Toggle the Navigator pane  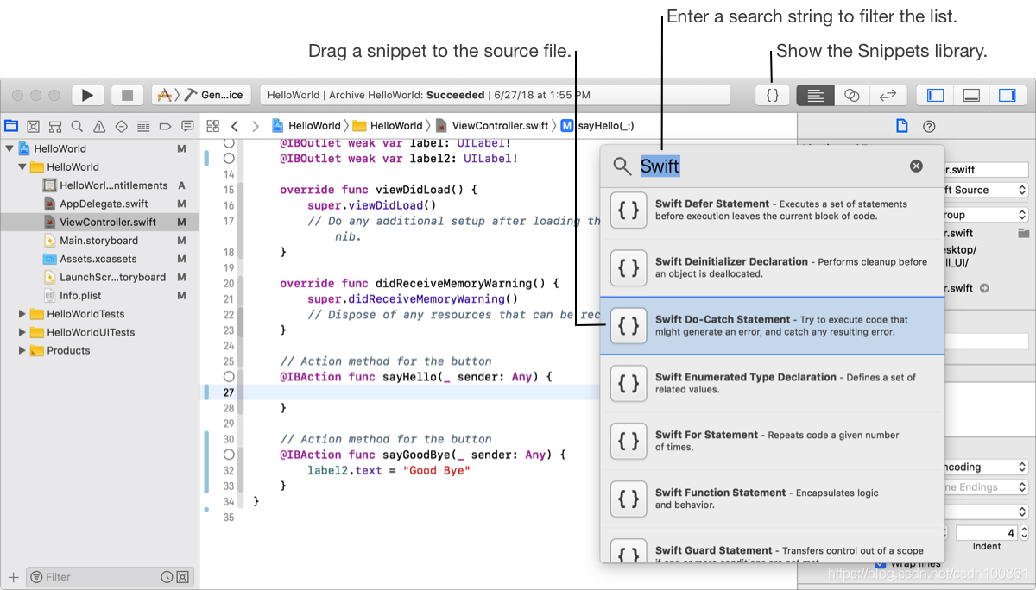click(935, 95)
